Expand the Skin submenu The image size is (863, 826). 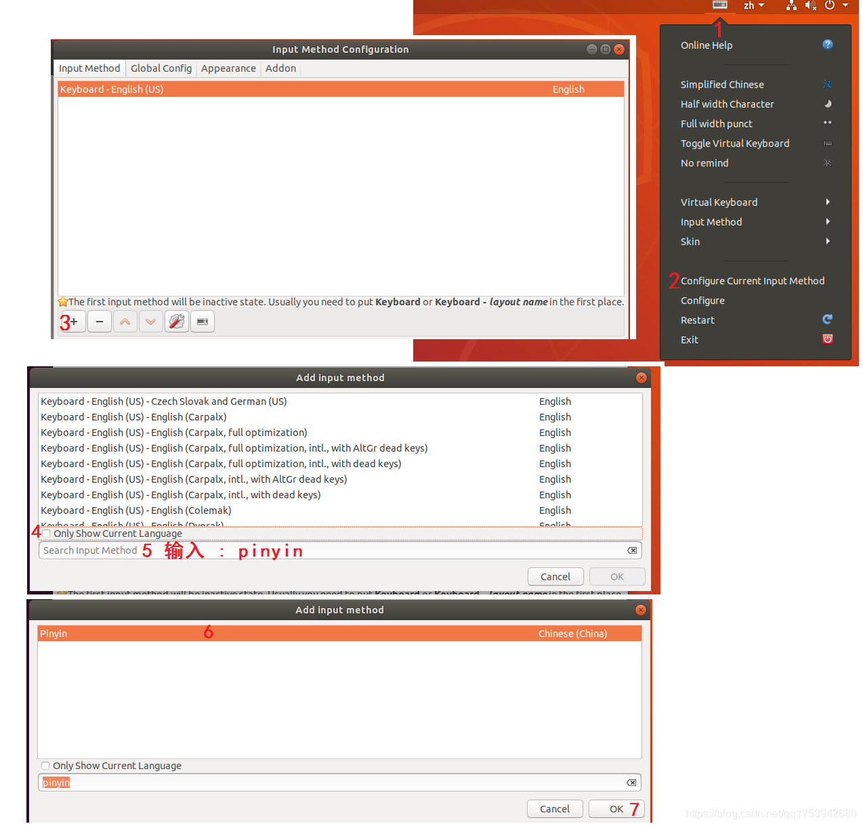coord(690,241)
